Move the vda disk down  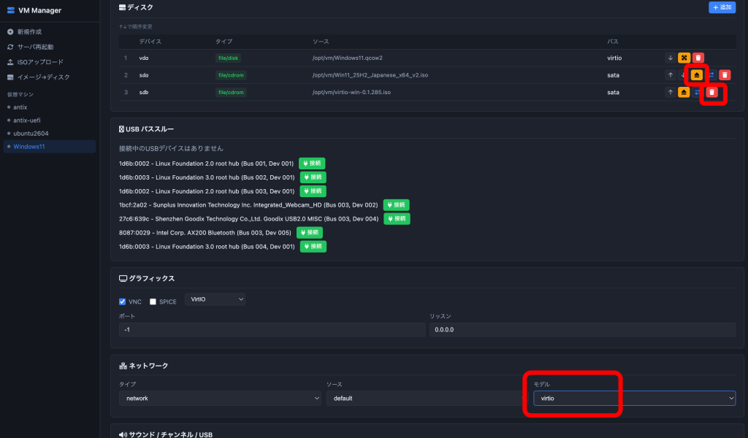pyautogui.click(x=671, y=58)
